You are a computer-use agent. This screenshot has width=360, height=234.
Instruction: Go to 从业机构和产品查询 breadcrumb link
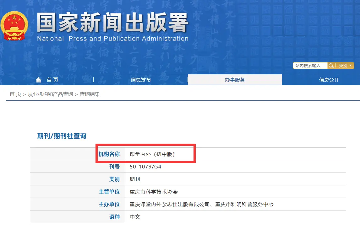click(x=50, y=94)
